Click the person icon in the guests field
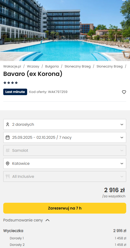This screenshot has width=130, height=248. click(x=7, y=124)
